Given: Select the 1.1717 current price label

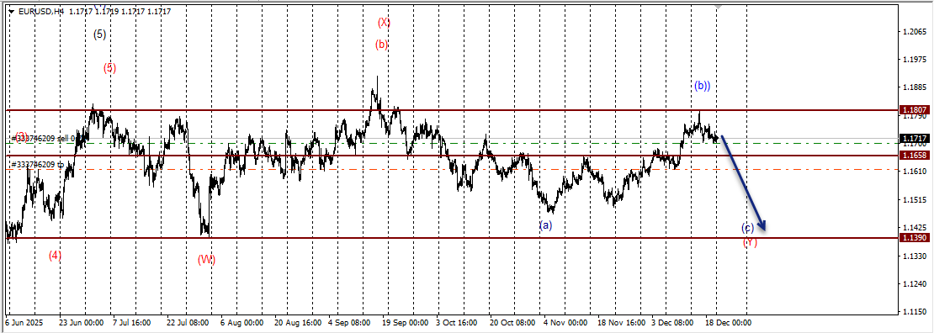Looking at the screenshot, I should click(914, 138).
